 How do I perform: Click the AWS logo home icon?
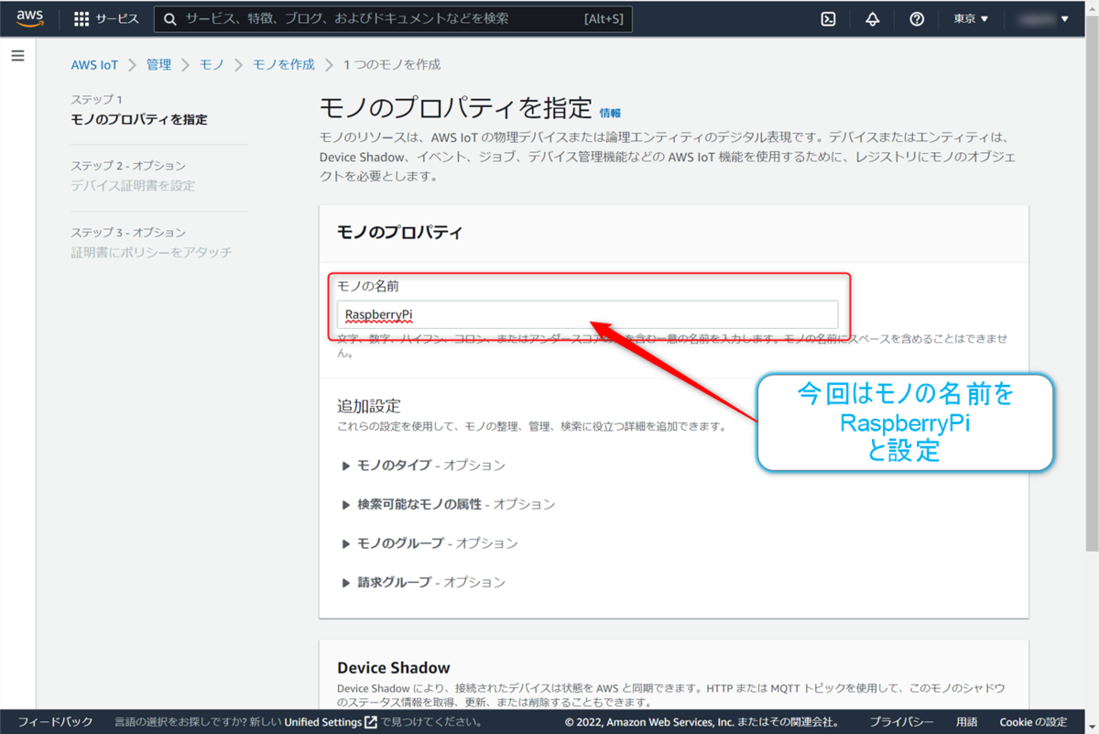(30, 18)
